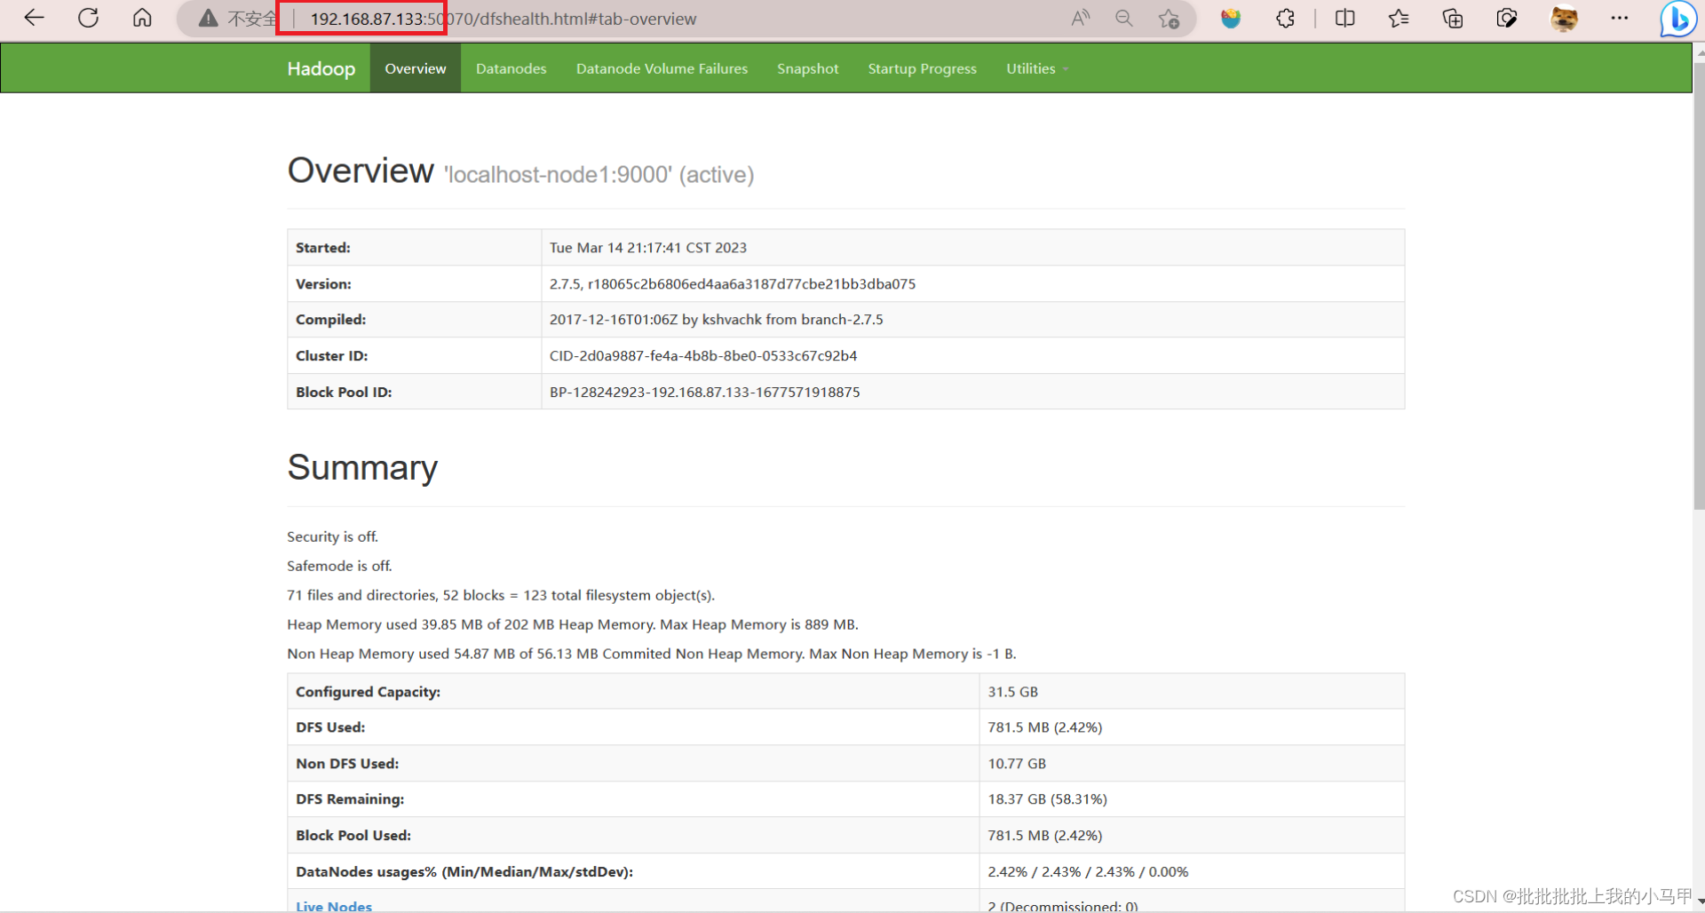
Task: Switch to the Datanodes tab
Action: click(511, 68)
